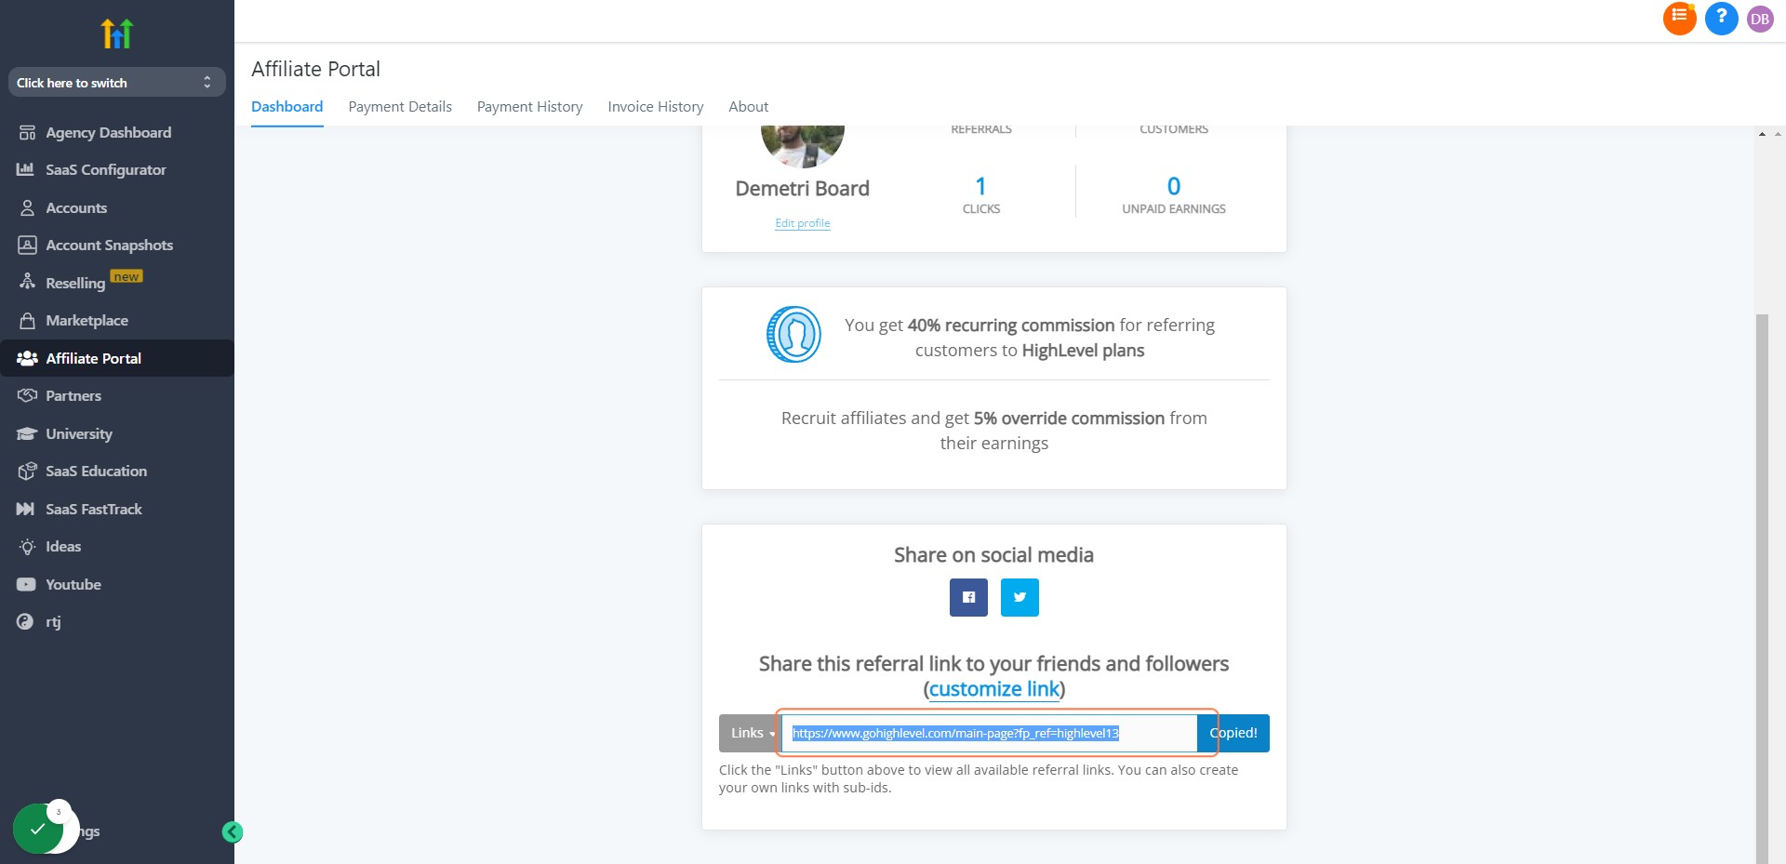Click the customize link hyperlink
Screen dimensions: 1786x864
(x=994, y=689)
